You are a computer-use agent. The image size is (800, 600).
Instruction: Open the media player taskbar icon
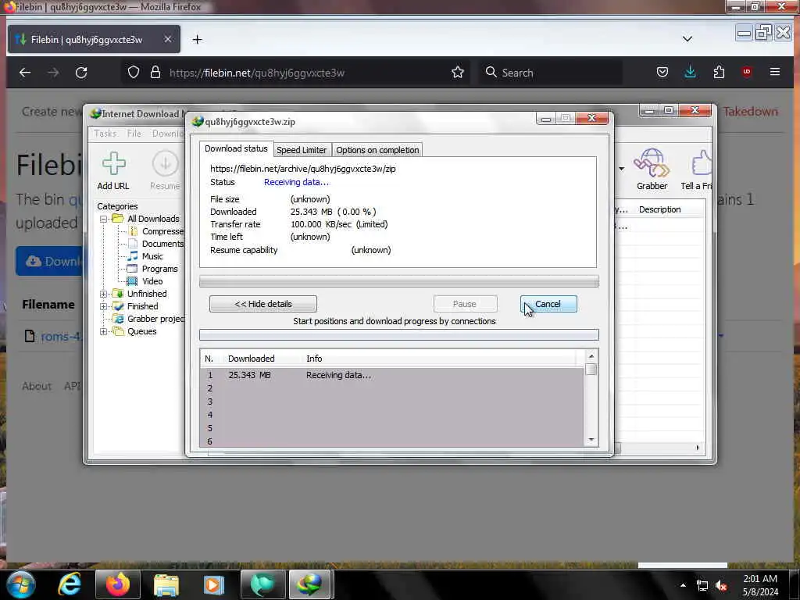tap(214, 584)
